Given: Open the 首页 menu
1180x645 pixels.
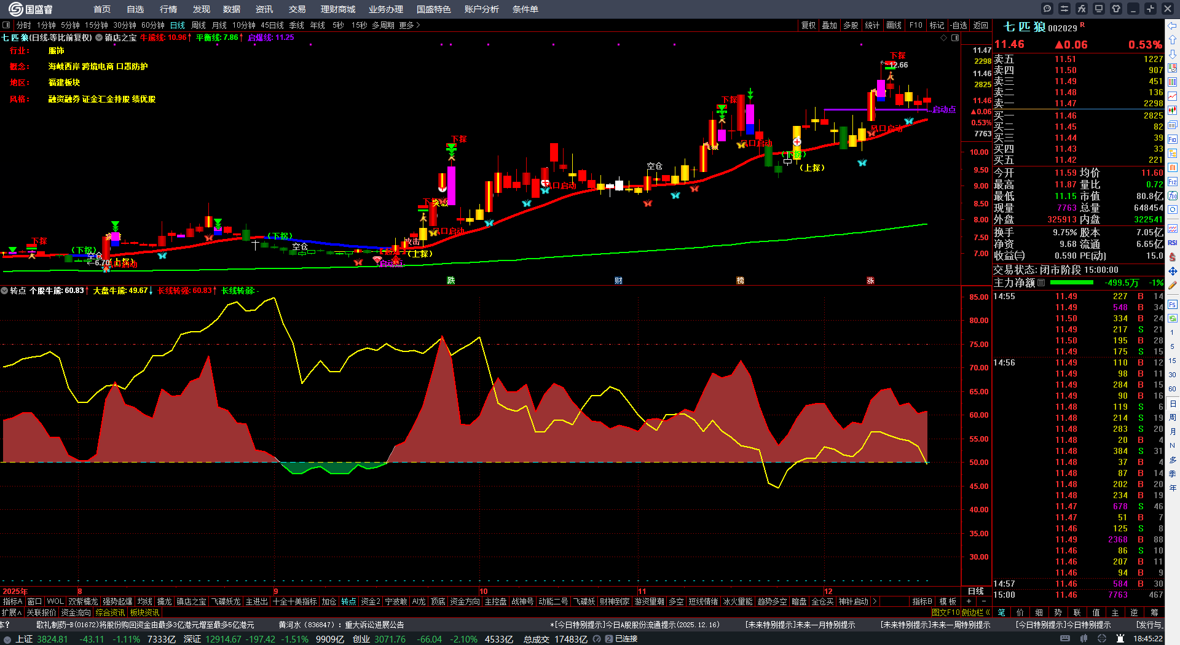Looking at the screenshot, I should pos(102,9).
